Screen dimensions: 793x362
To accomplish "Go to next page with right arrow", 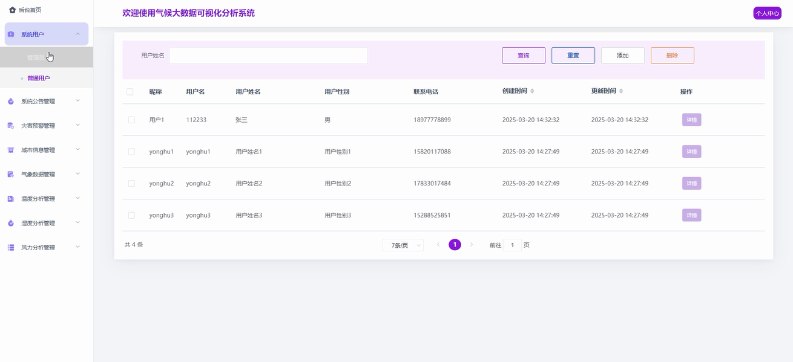I will pos(472,245).
